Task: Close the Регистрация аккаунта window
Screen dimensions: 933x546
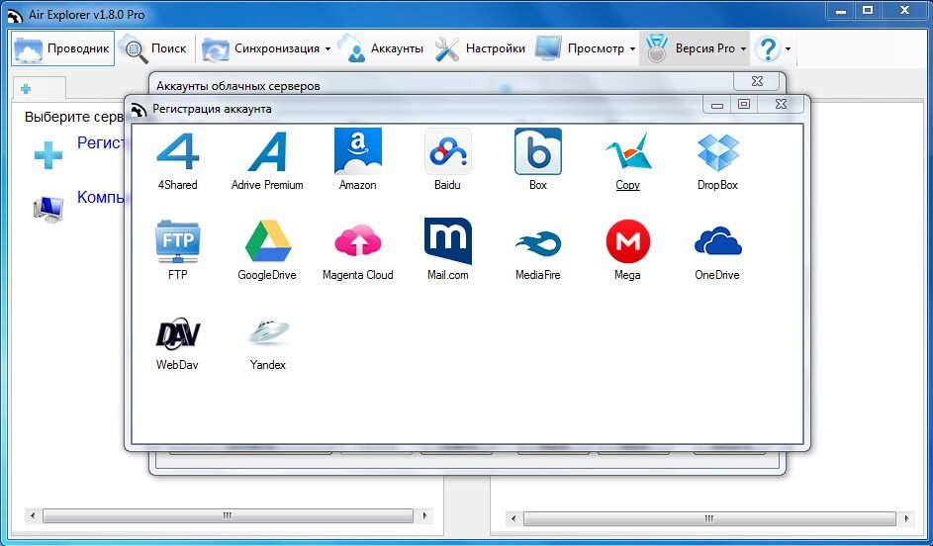Action: 782,104
